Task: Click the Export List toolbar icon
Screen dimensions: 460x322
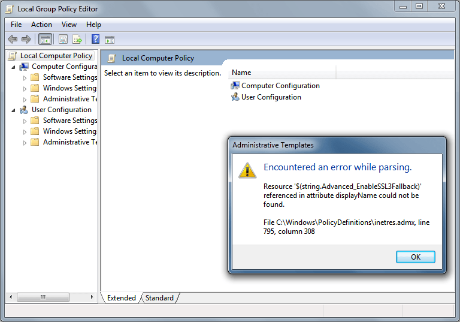Action: tap(77, 39)
